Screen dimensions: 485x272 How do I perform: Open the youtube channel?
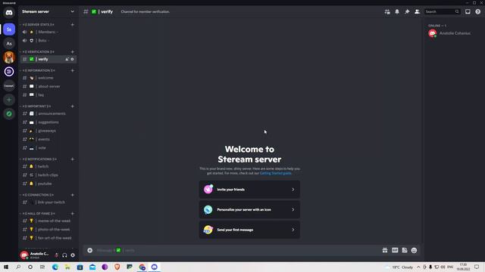click(48, 184)
